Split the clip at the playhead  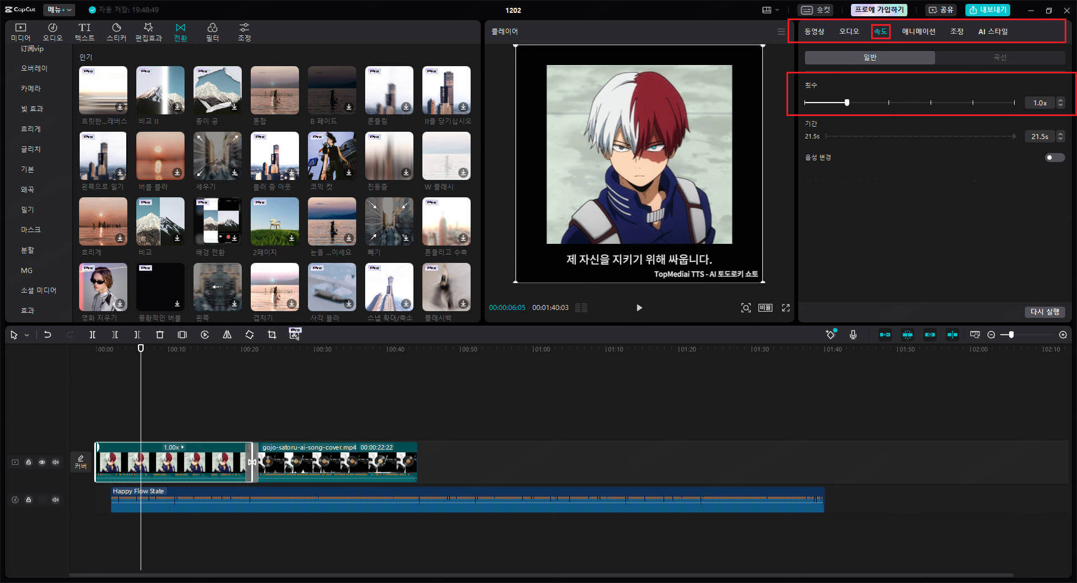(x=93, y=335)
